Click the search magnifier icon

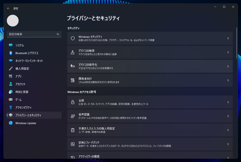pos(58,34)
